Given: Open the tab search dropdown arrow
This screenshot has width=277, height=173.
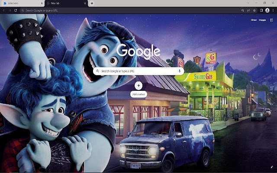Looking at the screenshot, I should click(248, 3).
